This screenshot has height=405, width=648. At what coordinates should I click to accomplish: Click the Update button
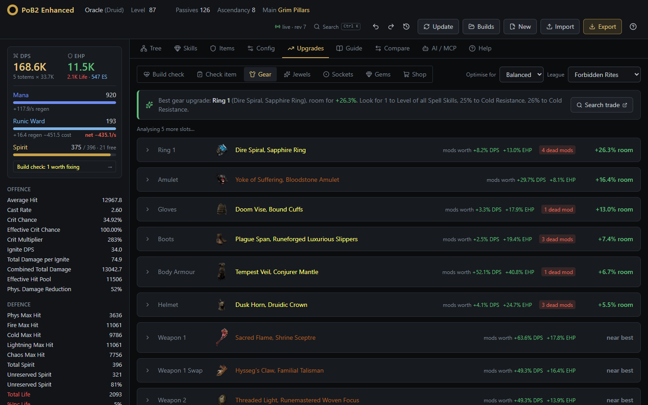pyautogui.click(x=438, y=27)
